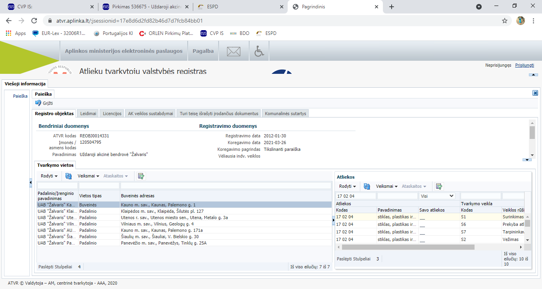542x289 pixels.
Task: Expand Rodyti menu in Tvarkymo vietos
Action: [49, 176]
